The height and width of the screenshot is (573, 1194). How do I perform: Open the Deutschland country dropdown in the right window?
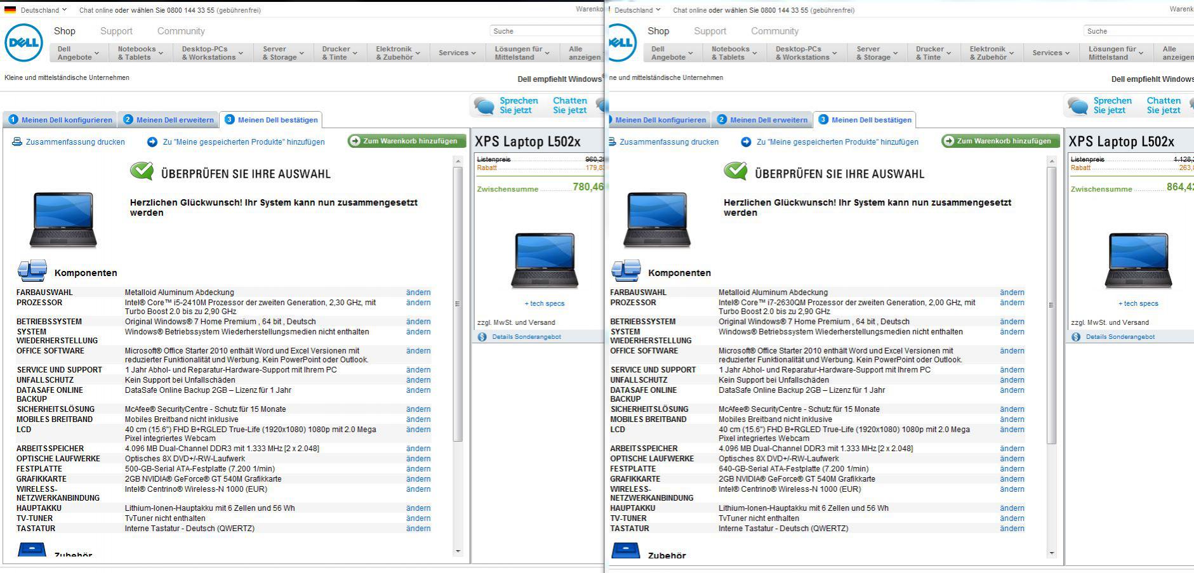pyautogui.click(x=637, y=10)
